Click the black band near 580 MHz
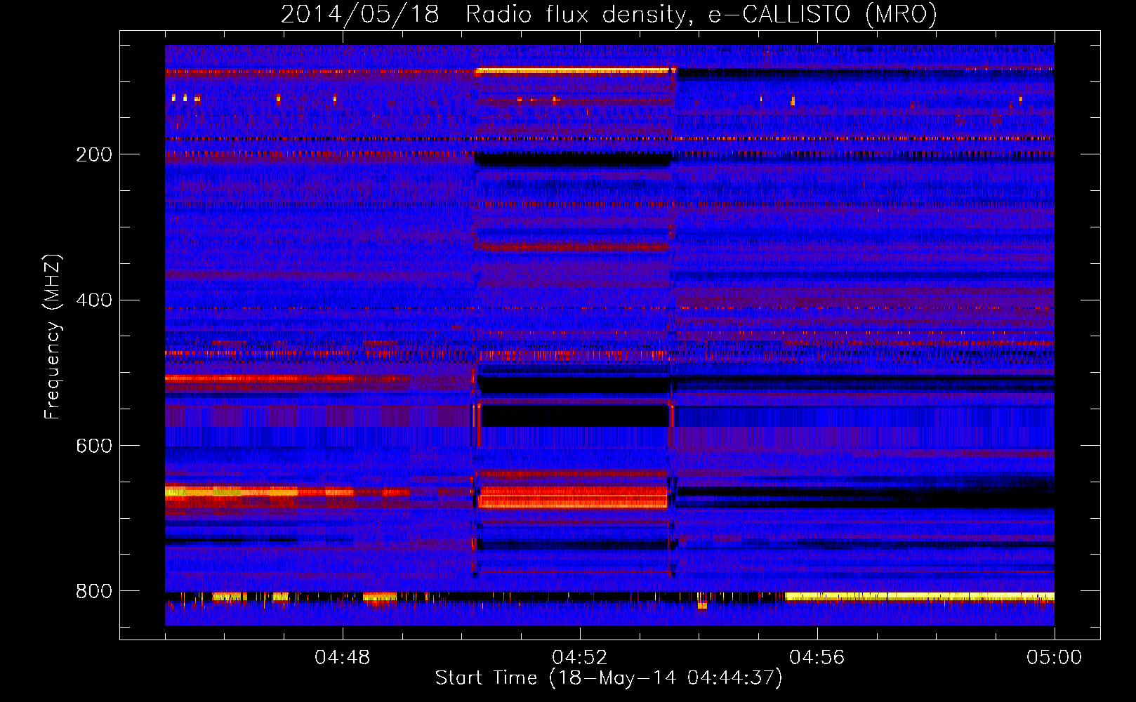Viewport: 1136px width, 702px height. (575, 416)
